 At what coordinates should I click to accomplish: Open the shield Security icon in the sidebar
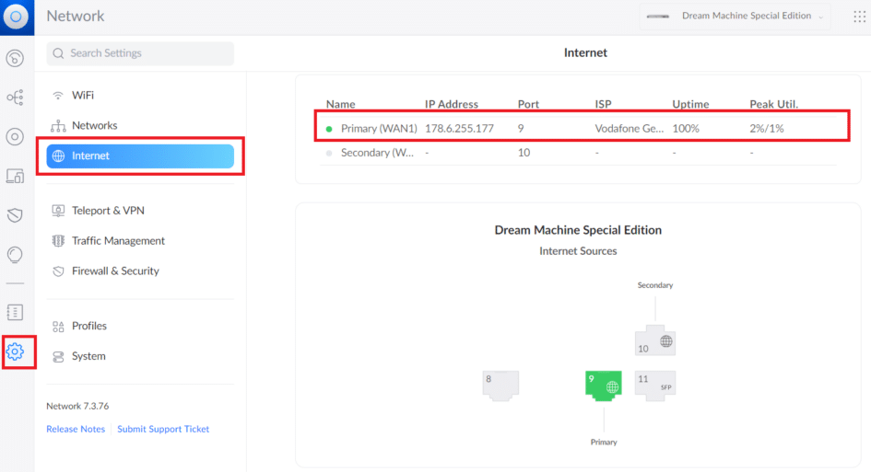coord(15,215)
